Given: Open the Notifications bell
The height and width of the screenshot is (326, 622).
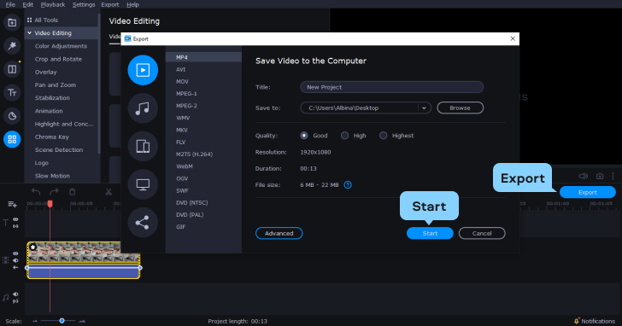Looking at the screenshot, I should point(577,321).
